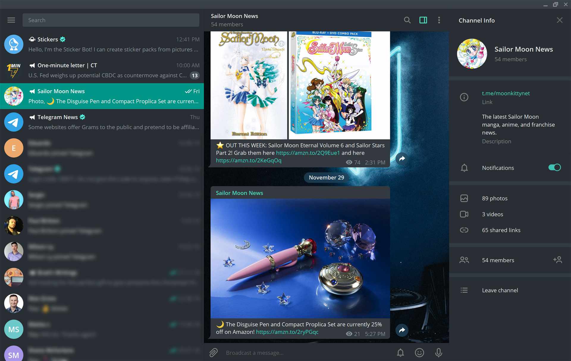Start voice message recording
This screenshot has width=571, height=361.
[x=438, y=353]
